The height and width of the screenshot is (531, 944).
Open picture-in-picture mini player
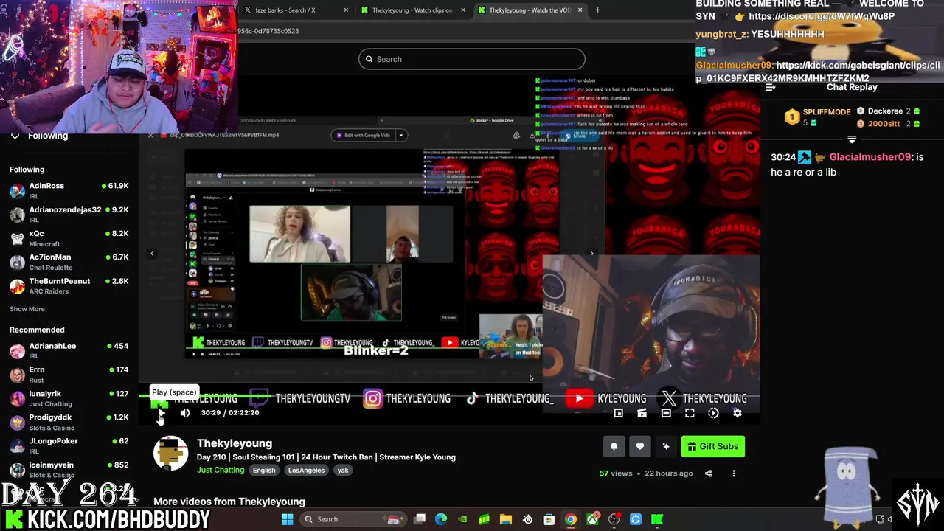(619, 413)
